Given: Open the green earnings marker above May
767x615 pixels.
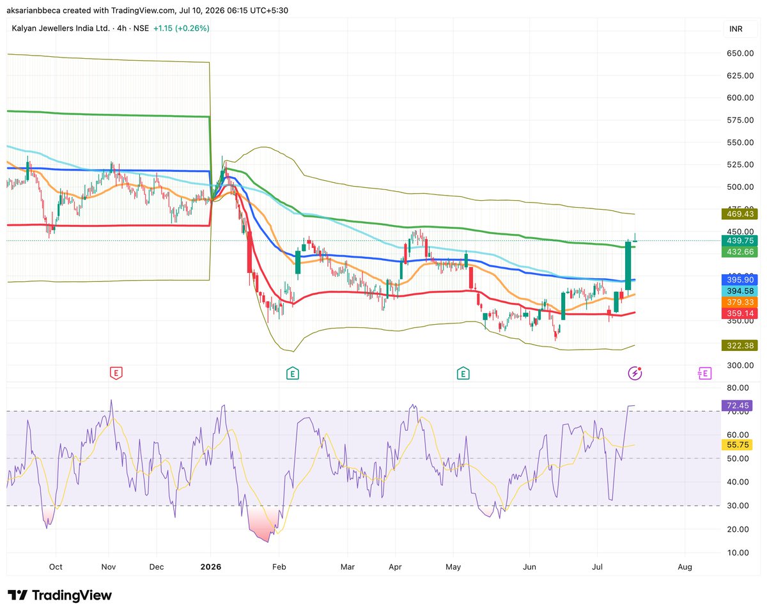Looking at the screenshot, I should click(463, 372).
